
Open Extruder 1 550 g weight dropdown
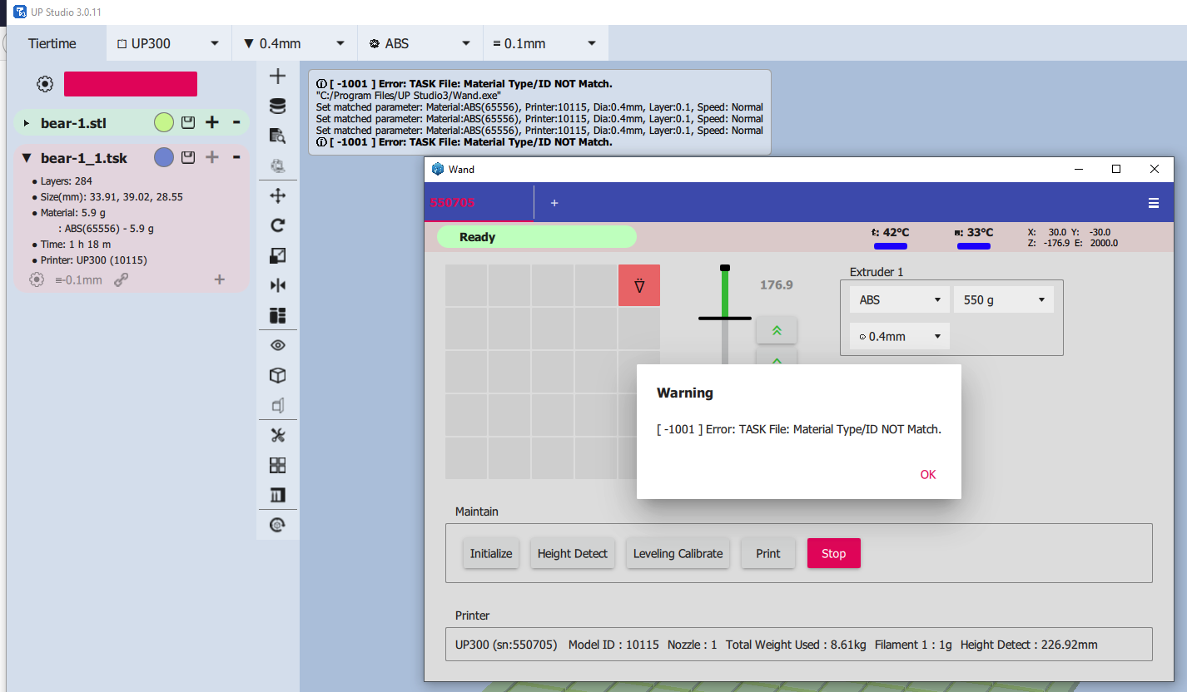coord(1004,300)
